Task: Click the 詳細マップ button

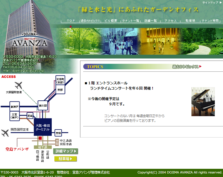Action: tap(66, 151)
